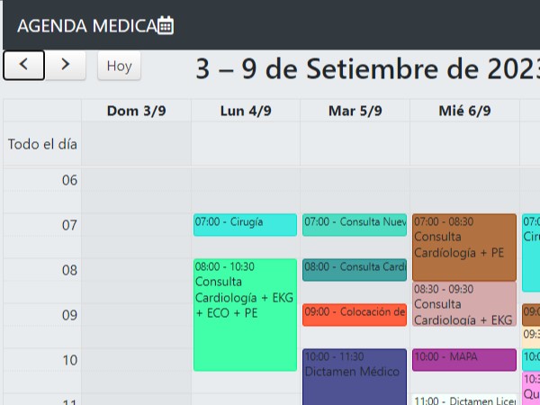This screenshot has width=540, height=405.
Task: Open Wednesday's brown 07:00 - 08:30 Consulta event
Action: coord(464,247)
